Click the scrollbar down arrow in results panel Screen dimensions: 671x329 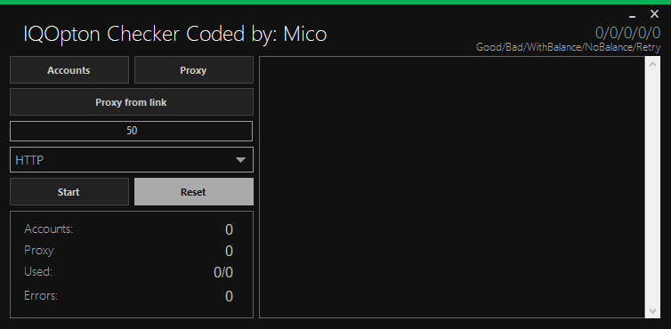tap(652, 310)
